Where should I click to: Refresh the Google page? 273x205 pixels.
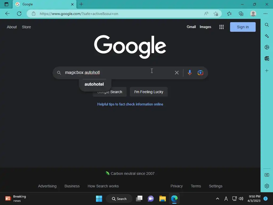tap(19, 14)
